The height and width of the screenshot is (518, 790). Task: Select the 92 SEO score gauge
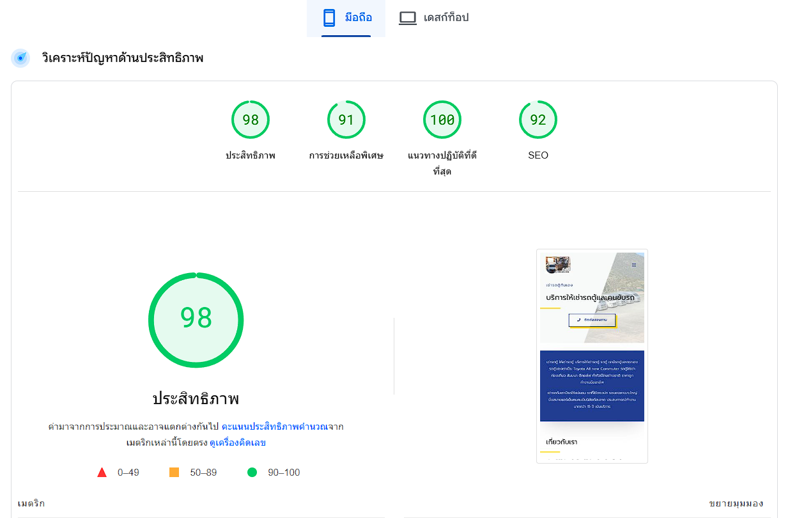coord(538,120)
